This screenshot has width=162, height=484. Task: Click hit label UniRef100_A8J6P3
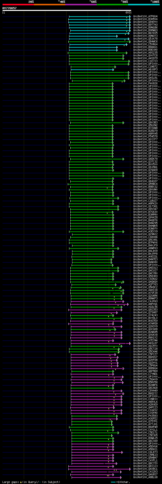click(145, 69)
